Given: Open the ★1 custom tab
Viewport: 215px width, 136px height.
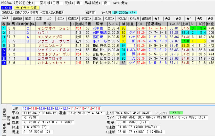Looking at the screenshot, I should (x=158, y=19).
